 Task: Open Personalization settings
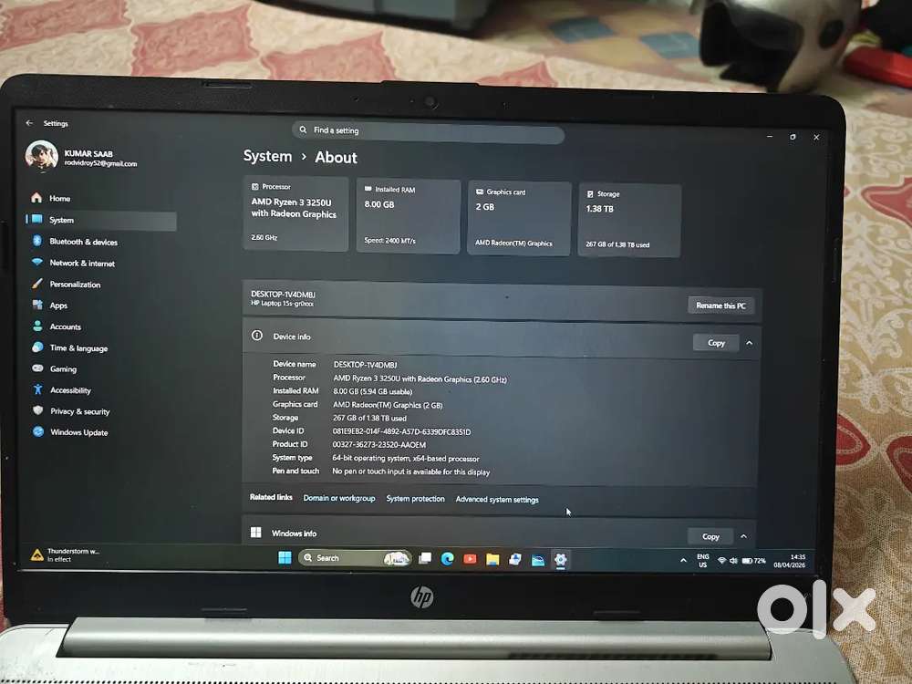(75, 285)
